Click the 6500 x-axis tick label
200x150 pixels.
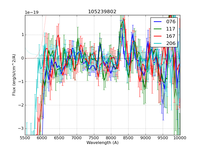coord(59,138)
